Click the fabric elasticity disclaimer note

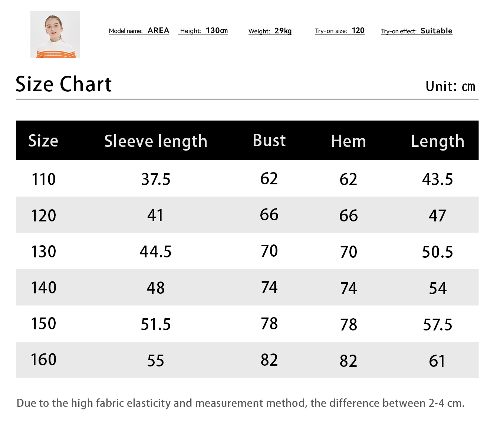pos(241,403)
